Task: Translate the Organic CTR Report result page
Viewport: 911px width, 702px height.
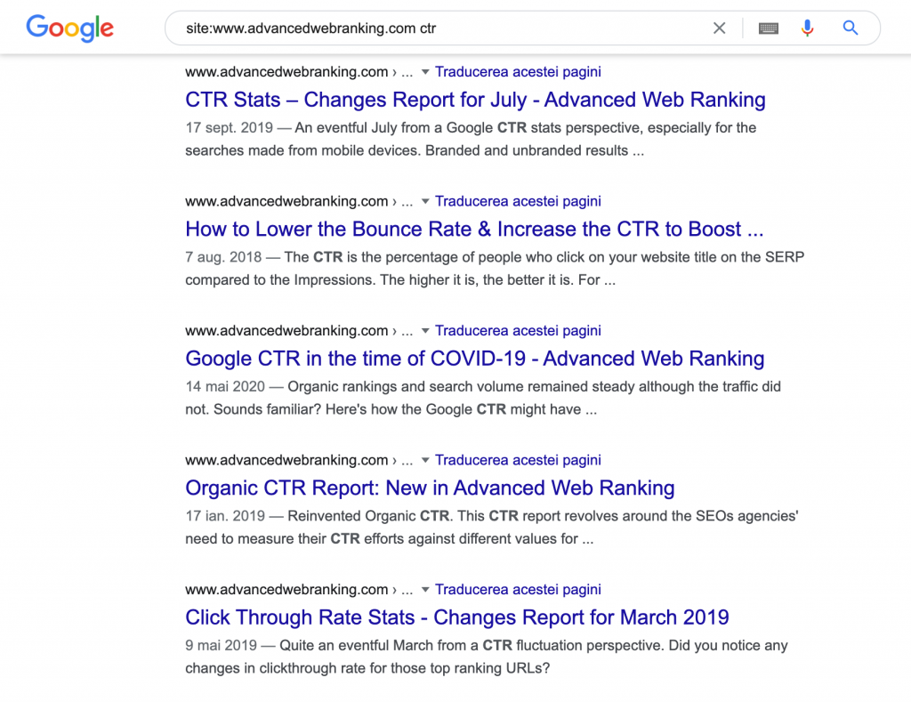Action: tap(518, 460)
